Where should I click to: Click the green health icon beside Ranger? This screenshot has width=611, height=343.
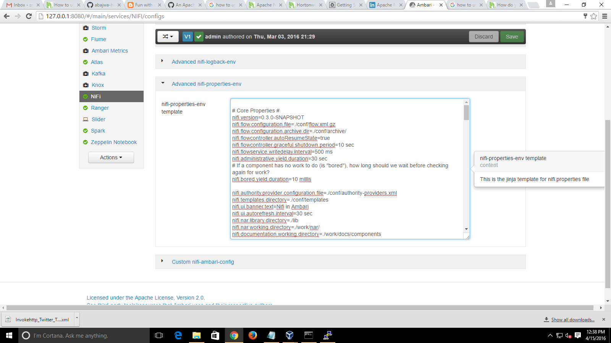coord(86,108)
